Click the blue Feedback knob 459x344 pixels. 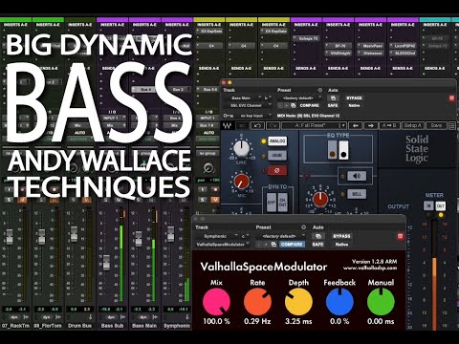tap(339, 302)
